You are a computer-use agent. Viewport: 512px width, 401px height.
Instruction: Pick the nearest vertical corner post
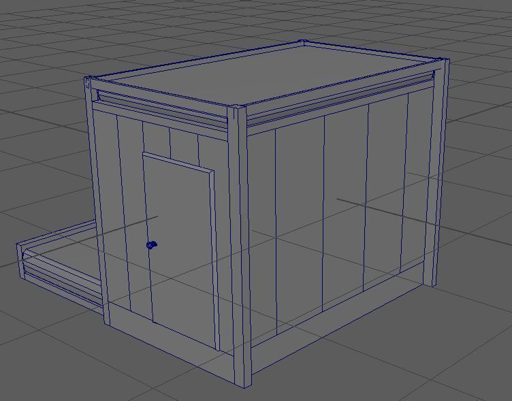click(240, 246)
